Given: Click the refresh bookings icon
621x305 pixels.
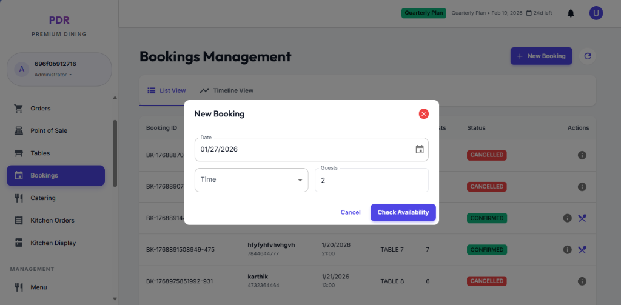Looking at the screenshot, I should [x=587, y=56].
